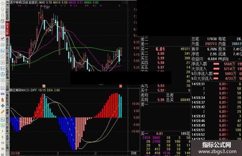Click the MA5: 5.76 indicator label
This screenshot has height=156, width=242.
tap(46, 2)
